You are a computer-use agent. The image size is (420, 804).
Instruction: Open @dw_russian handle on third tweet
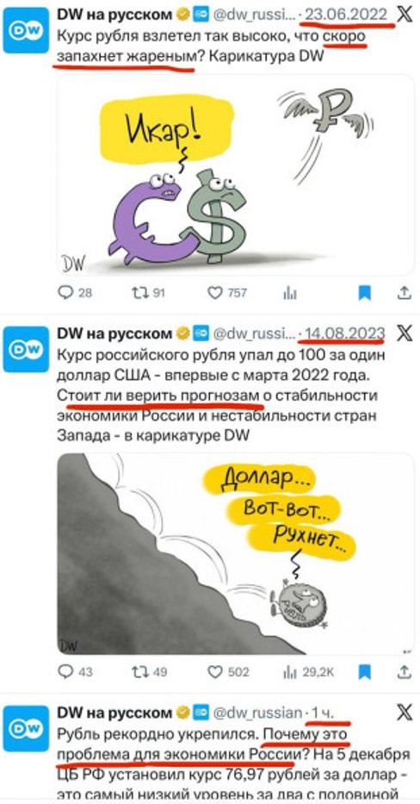point(257,712)
